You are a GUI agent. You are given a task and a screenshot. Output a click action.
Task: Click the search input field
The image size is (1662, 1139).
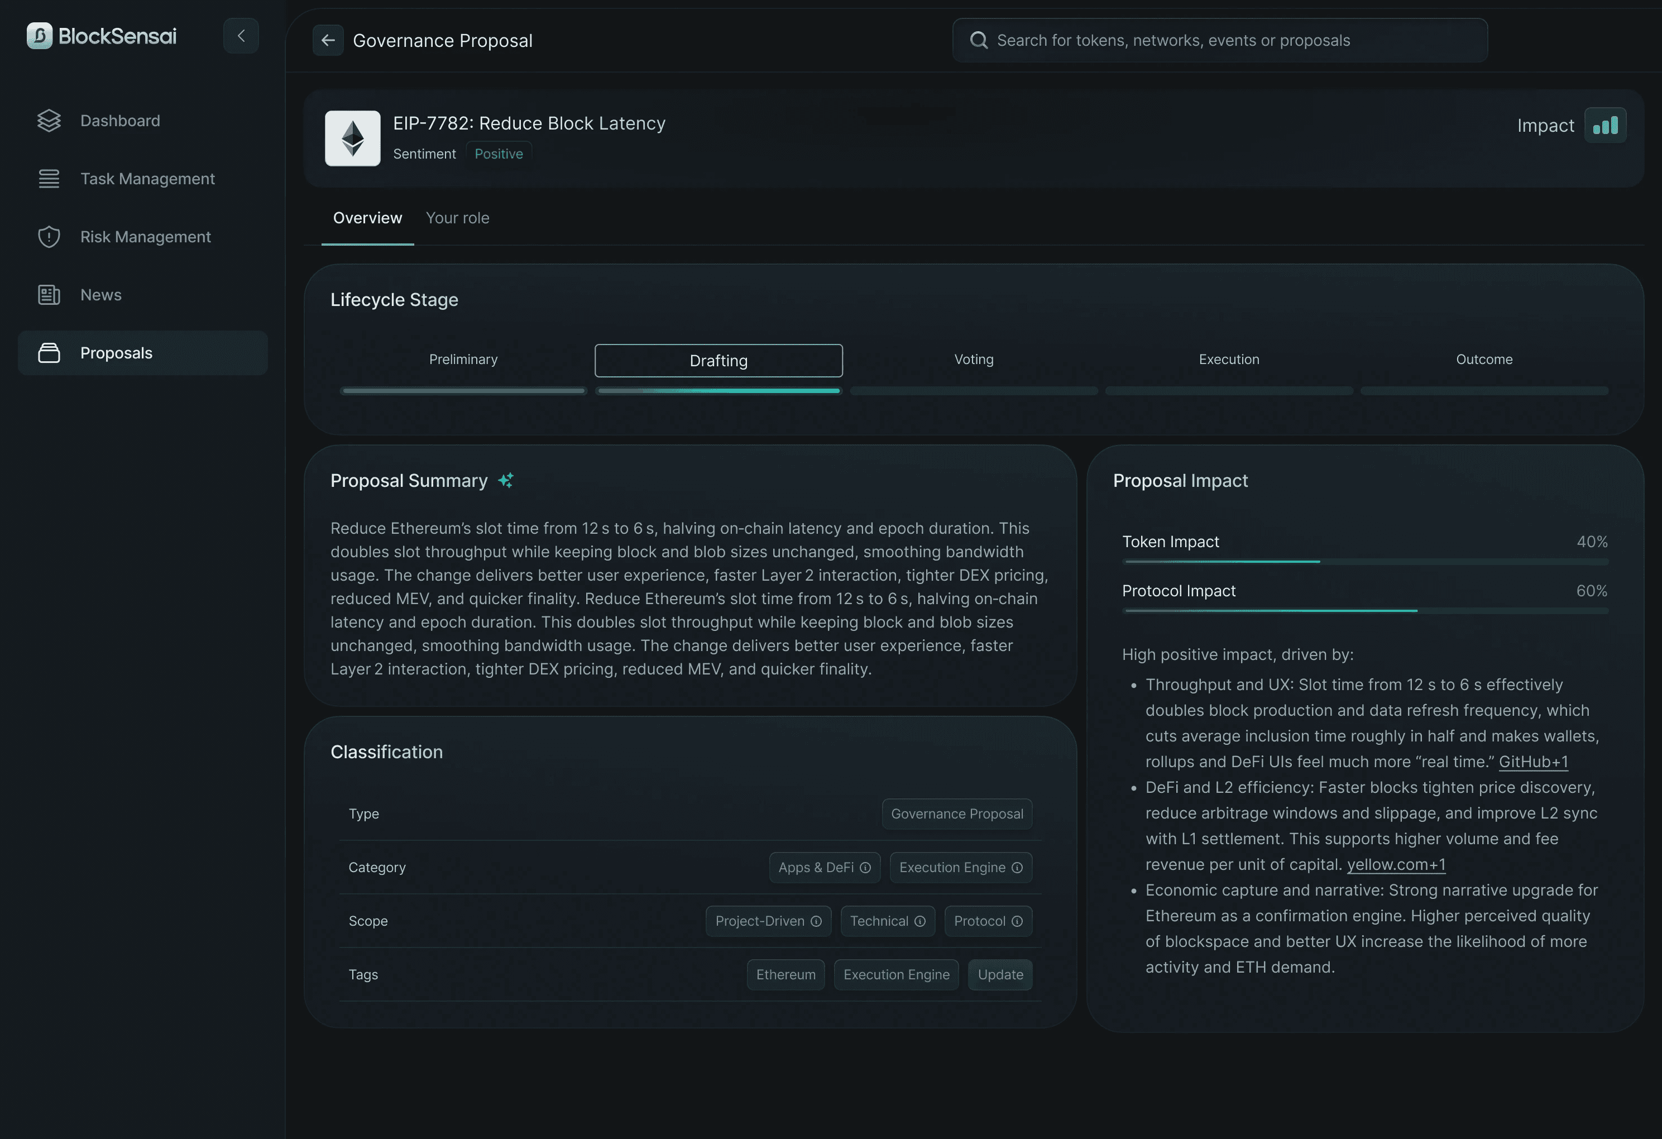[x=1219, y=41]
